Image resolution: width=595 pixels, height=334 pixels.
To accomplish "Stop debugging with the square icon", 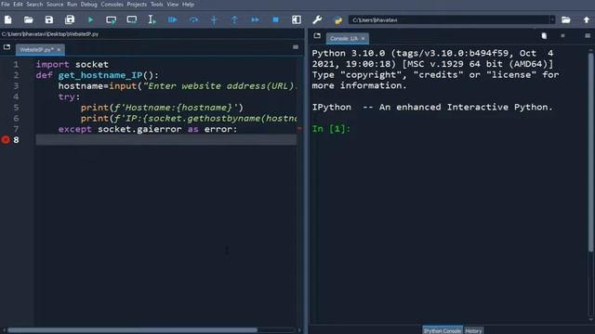I will [276, 19].
